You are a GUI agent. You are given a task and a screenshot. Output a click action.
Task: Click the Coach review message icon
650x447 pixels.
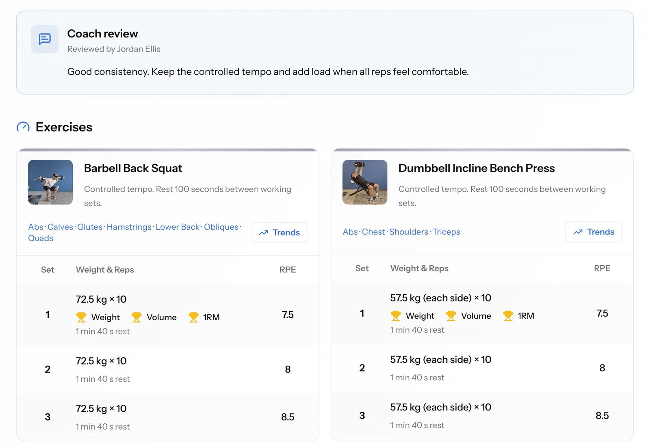coord(45,39)
